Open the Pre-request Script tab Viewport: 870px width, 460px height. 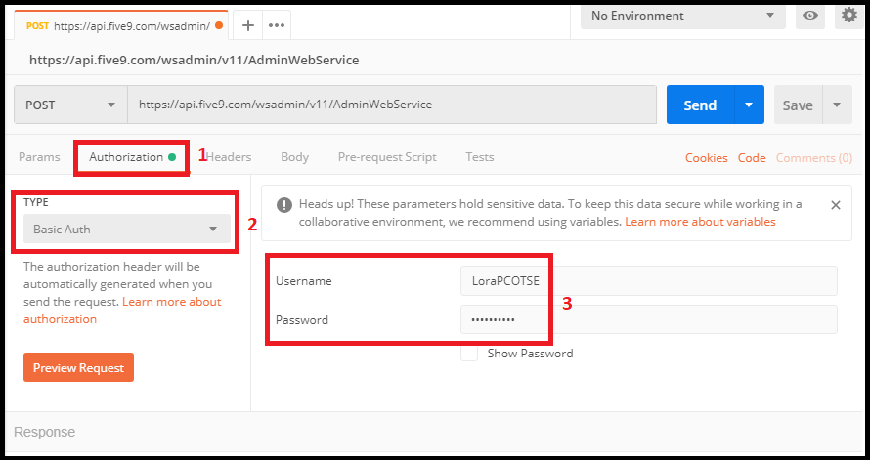point(387,157)
